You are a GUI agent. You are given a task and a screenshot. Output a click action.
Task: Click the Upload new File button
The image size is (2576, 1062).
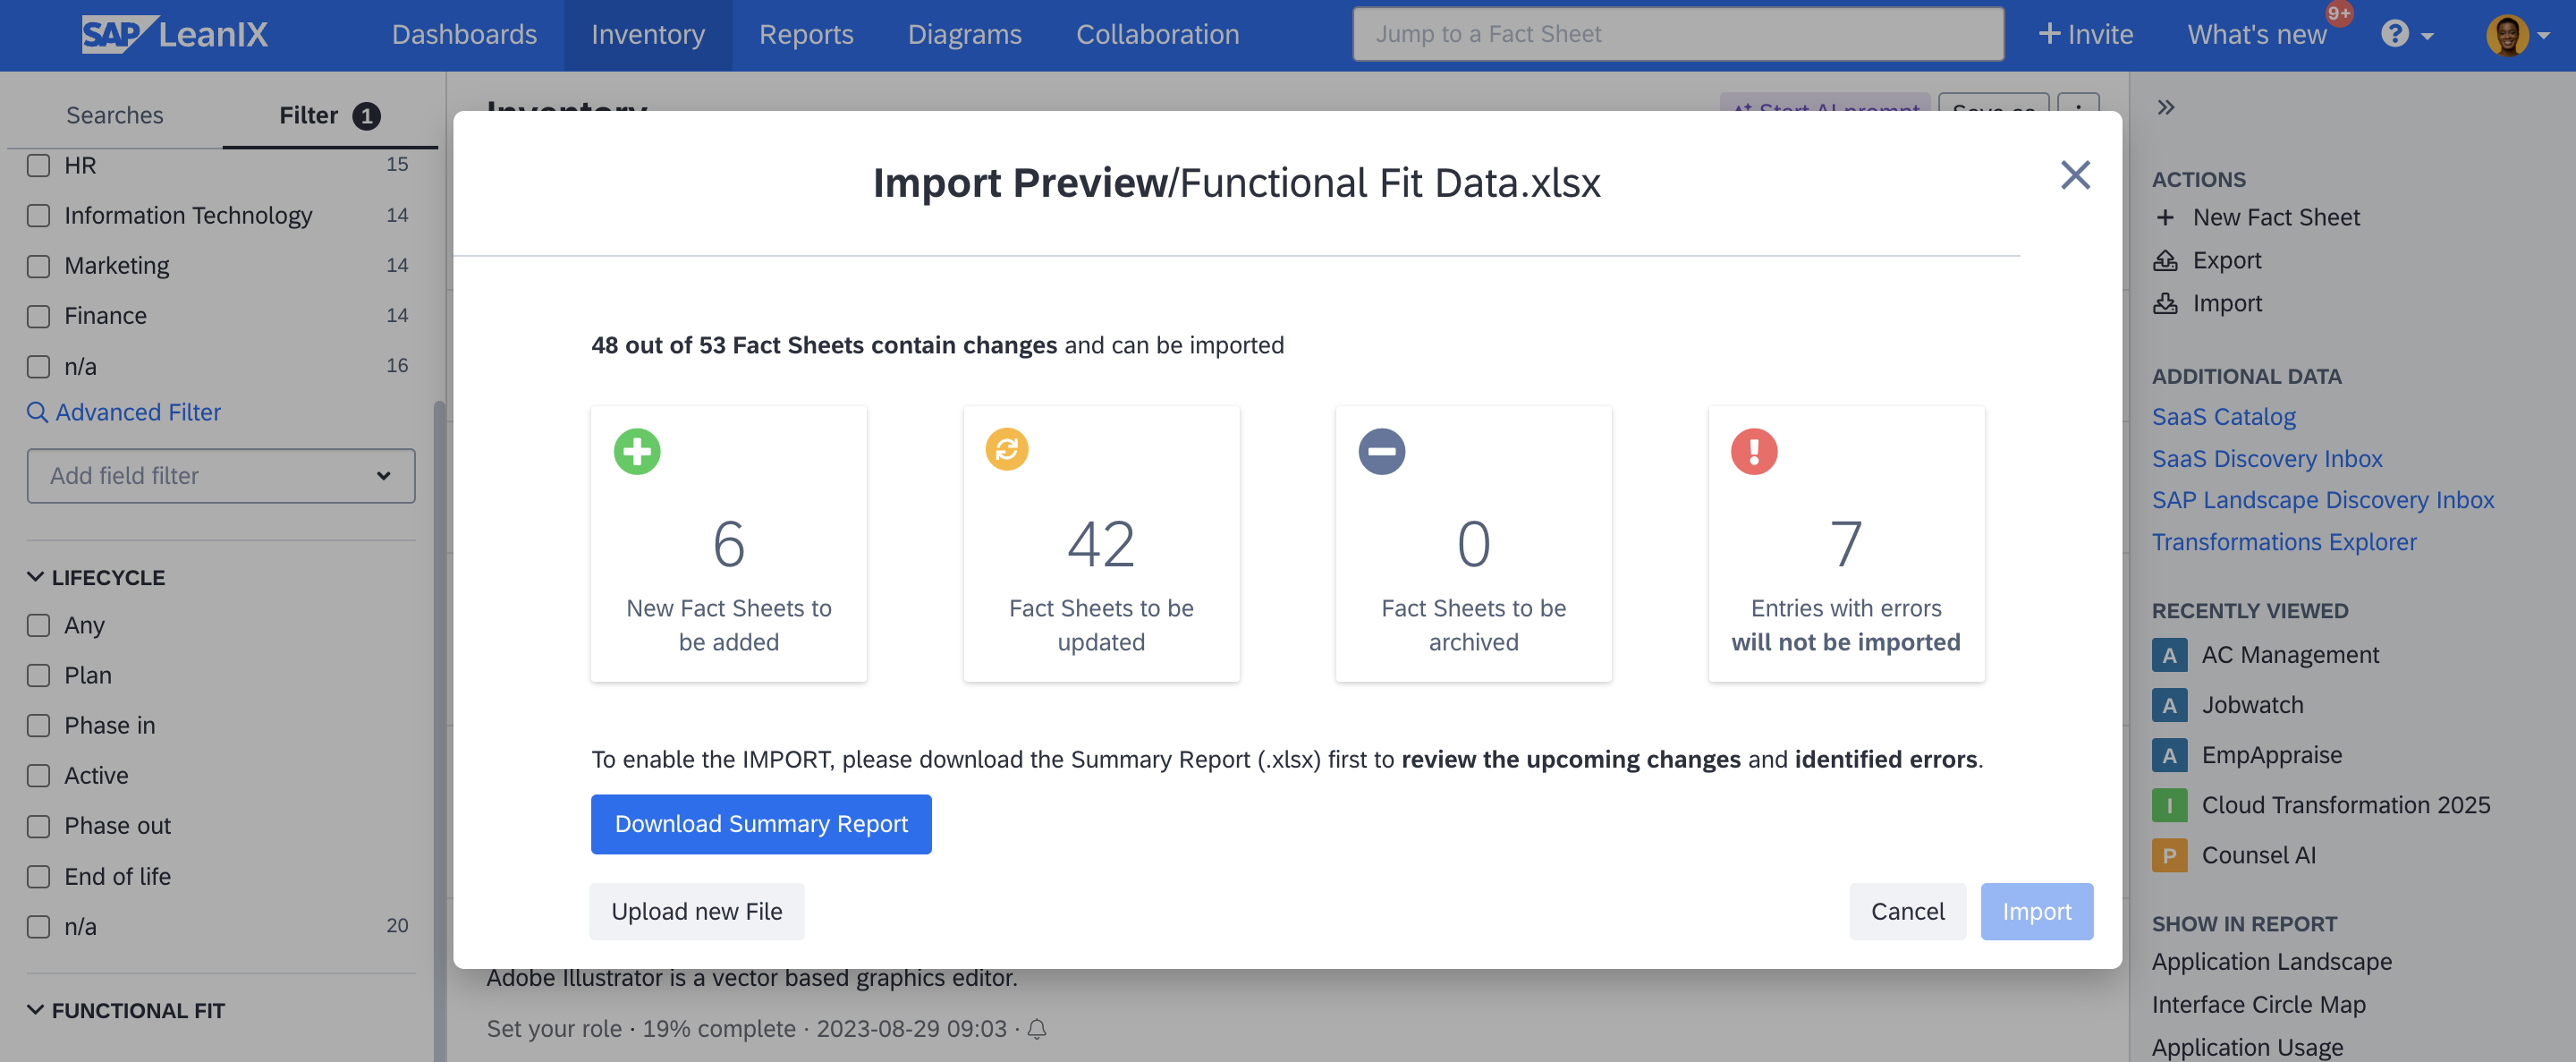coord(697,911)
